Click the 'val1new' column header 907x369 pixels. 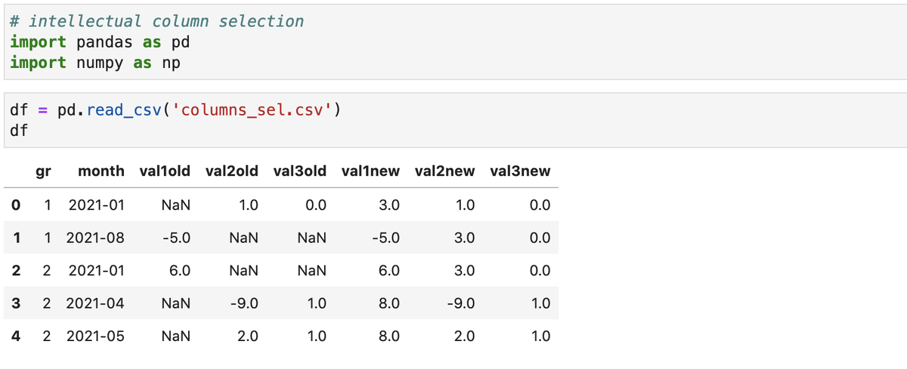pyautogui.click(x=370, y=171)
